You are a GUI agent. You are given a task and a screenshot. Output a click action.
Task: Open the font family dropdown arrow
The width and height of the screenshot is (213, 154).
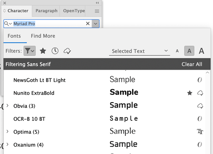95,23
